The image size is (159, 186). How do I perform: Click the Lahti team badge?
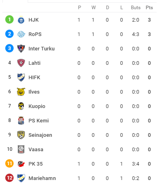pos(21,63)
